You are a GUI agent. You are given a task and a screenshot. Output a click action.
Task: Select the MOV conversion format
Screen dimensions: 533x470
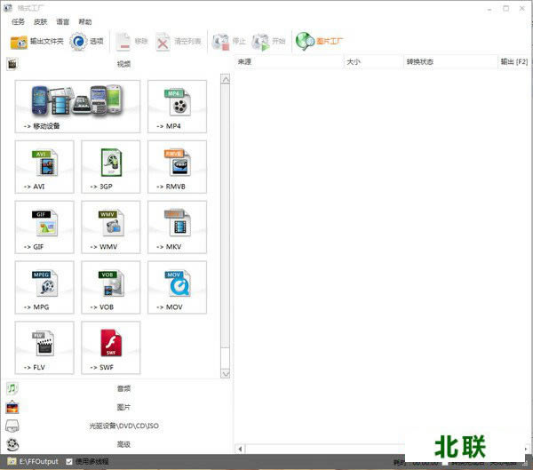click(177, 287)
